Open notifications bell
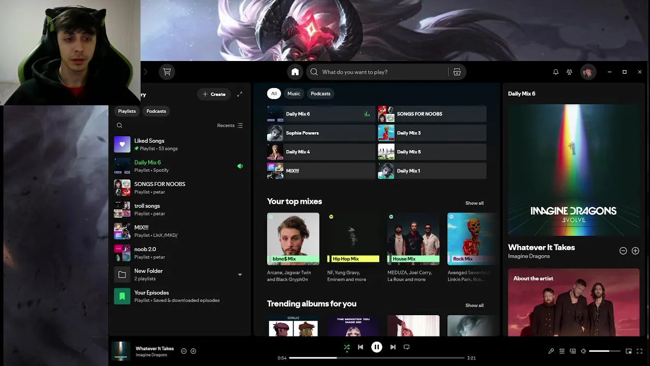 point(556,72)
